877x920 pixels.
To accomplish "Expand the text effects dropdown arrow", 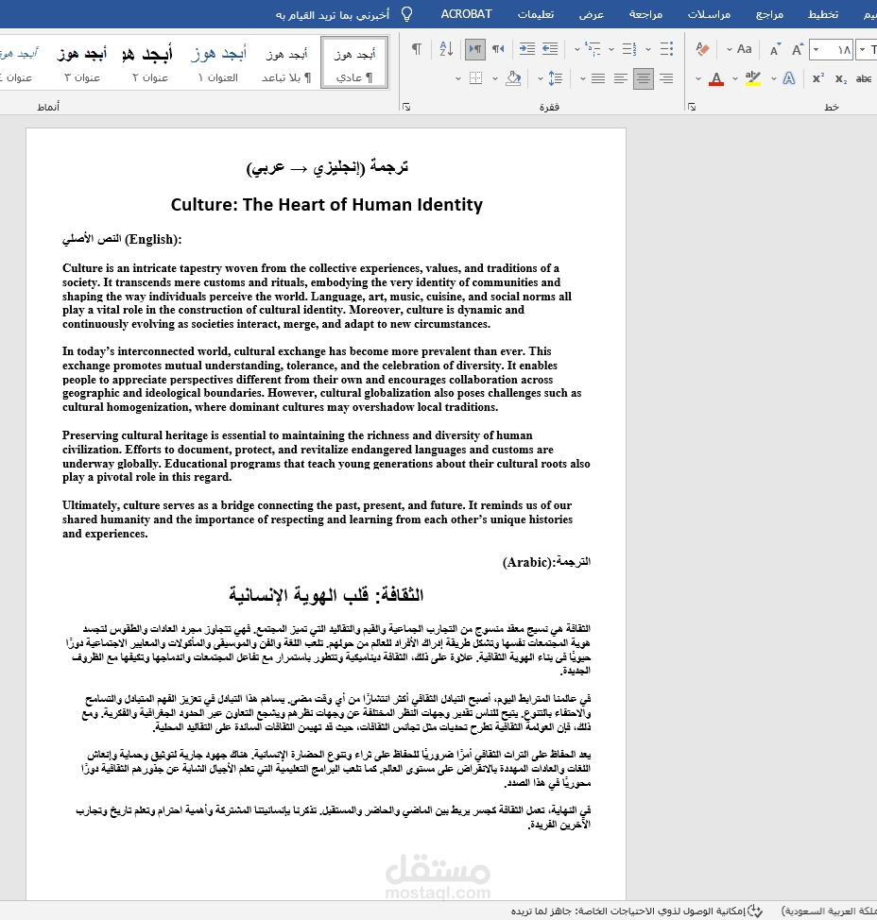I will pyautogui.click(x=774, y=78).
